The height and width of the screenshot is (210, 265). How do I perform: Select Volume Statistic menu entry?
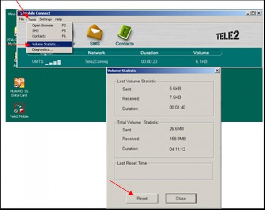click(x=49, y=44)
